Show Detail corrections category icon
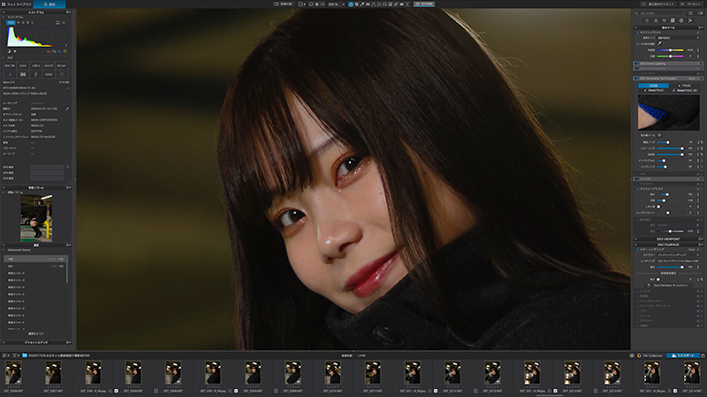The image size is (707, 397). 665,20
